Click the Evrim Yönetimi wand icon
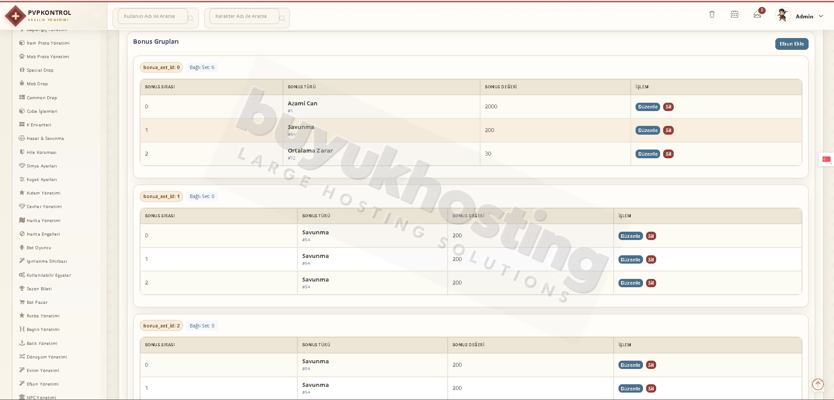 (22, 370)
